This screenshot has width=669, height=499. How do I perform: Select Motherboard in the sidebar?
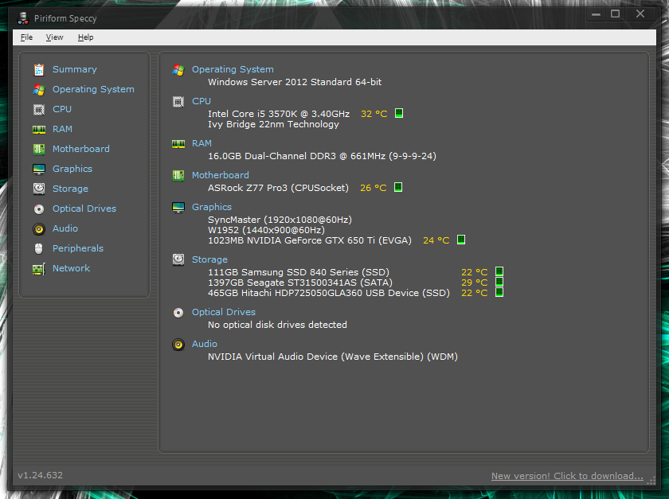click(x=81, y=149)
